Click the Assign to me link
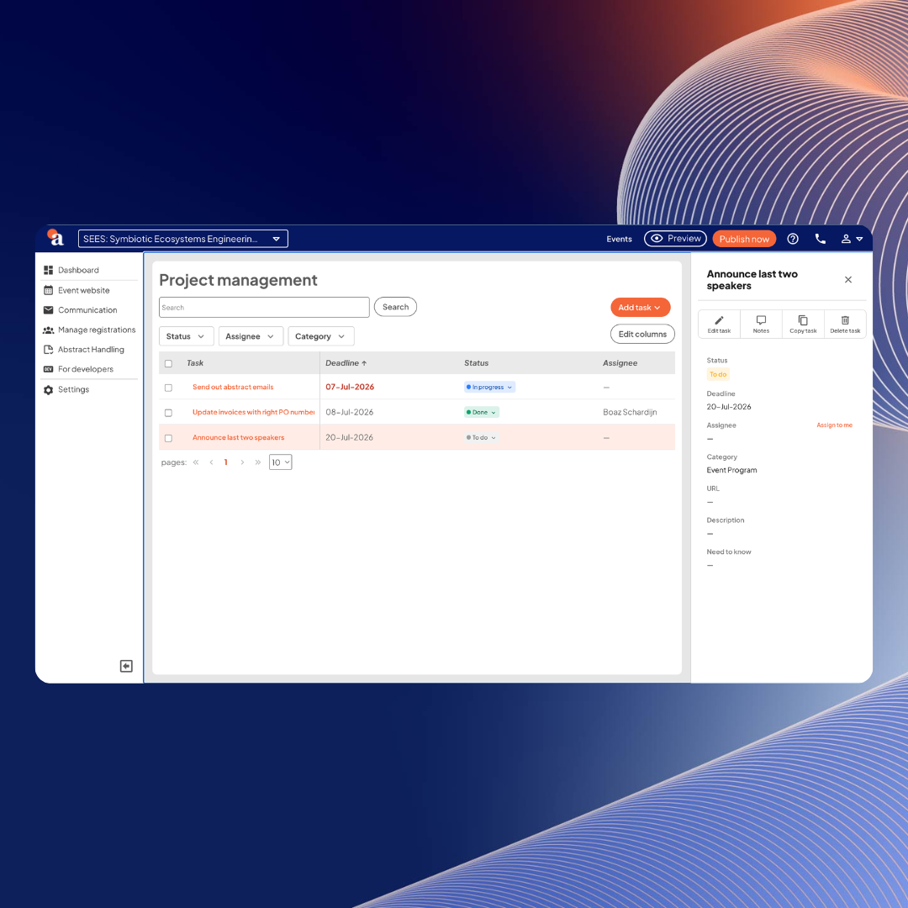Image resolution: width=908 pixels, height=908 pixels. pyautogui.click(x=834, y=425)
